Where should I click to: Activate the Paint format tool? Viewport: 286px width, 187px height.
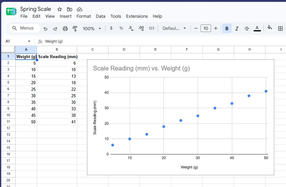point(75,29)
